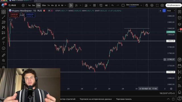Open the calendar panel
The image size is (182, 102).
click(179, 66)
